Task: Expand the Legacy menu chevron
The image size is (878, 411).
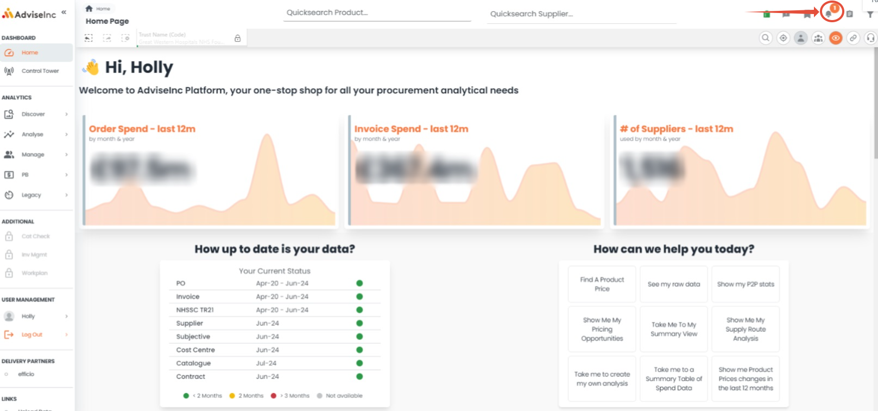Action: (66, 195)
